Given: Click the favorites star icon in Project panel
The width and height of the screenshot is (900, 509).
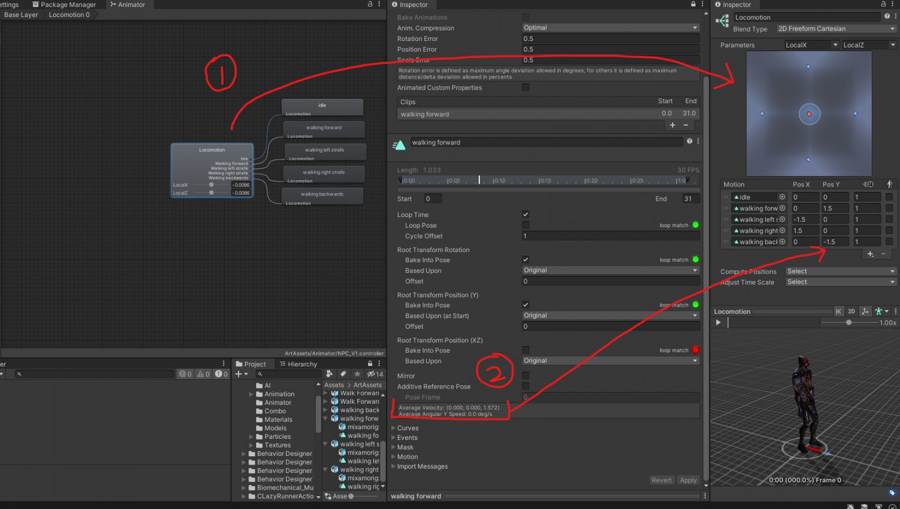Looking at the screenshot, I should click(x=357, y=373).
